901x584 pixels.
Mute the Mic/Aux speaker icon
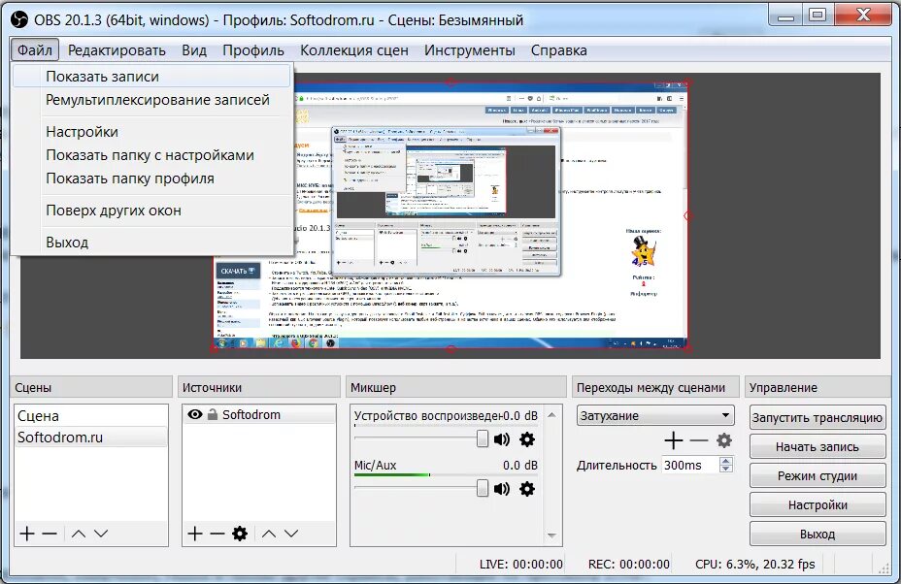[502, 489]
